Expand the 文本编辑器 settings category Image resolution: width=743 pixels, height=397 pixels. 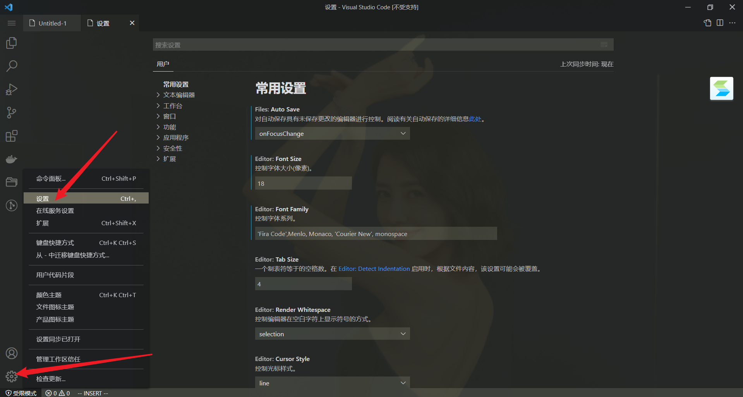(176, 95)
